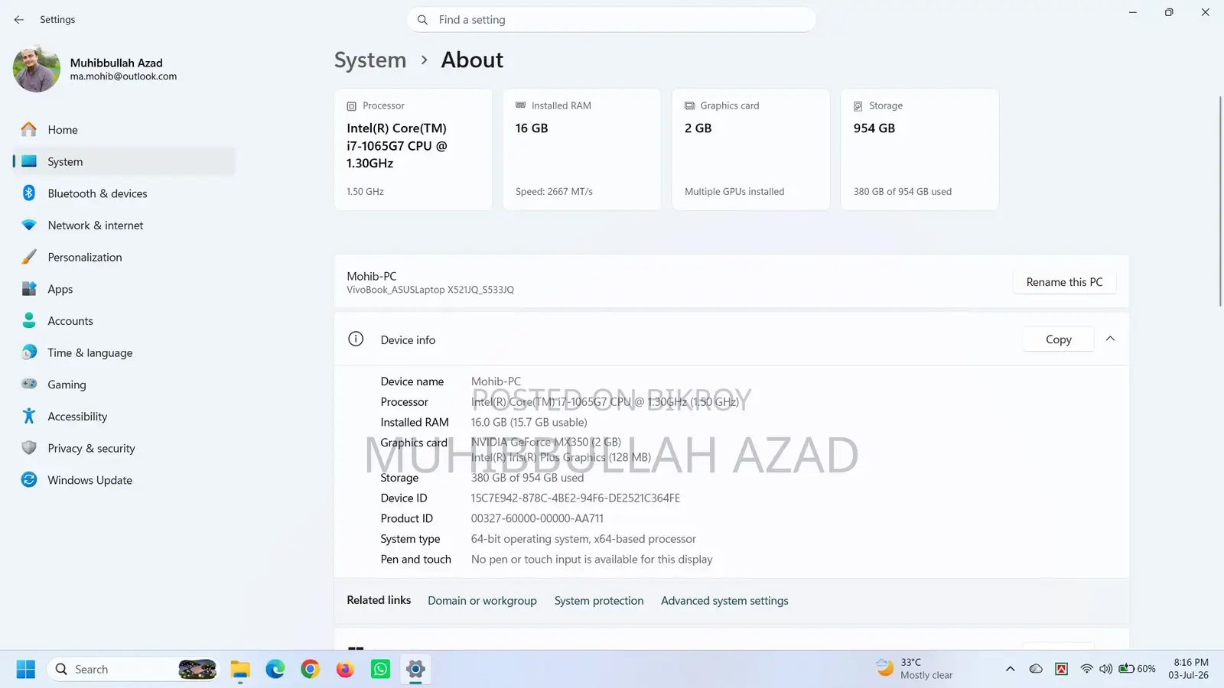The image size is (1224, 688).
Task: Click the Accessibility figure icon
Action: 29,417
